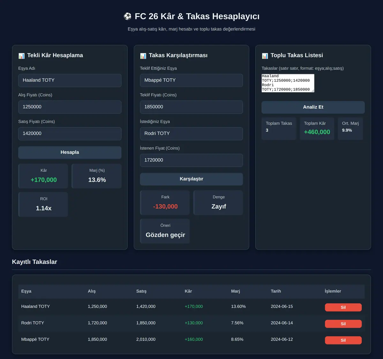
Task: Click the margin cell 13.60%
Action: 238,306
